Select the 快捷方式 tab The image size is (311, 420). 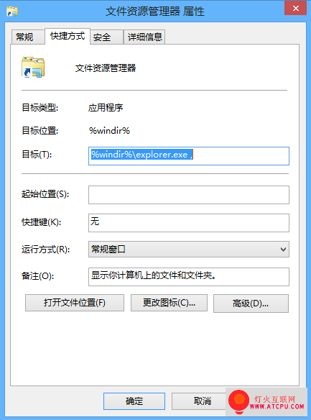[68, 36]
